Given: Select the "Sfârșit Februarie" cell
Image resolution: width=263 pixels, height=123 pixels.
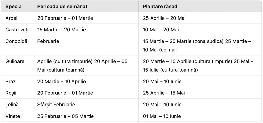Looking at the screenshot, I should 56,105.
